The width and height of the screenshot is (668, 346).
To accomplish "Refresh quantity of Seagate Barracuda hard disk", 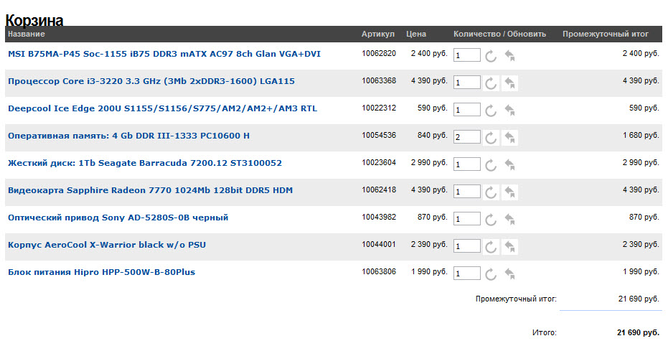I will [x=491, y=165].
